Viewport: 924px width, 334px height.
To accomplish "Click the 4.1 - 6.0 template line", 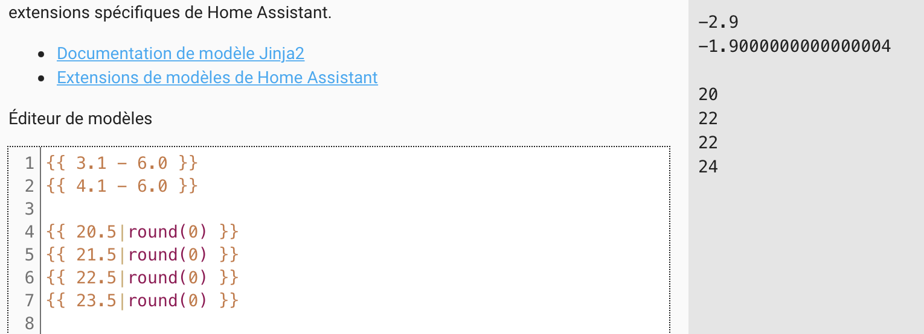I will coord(121,186).
